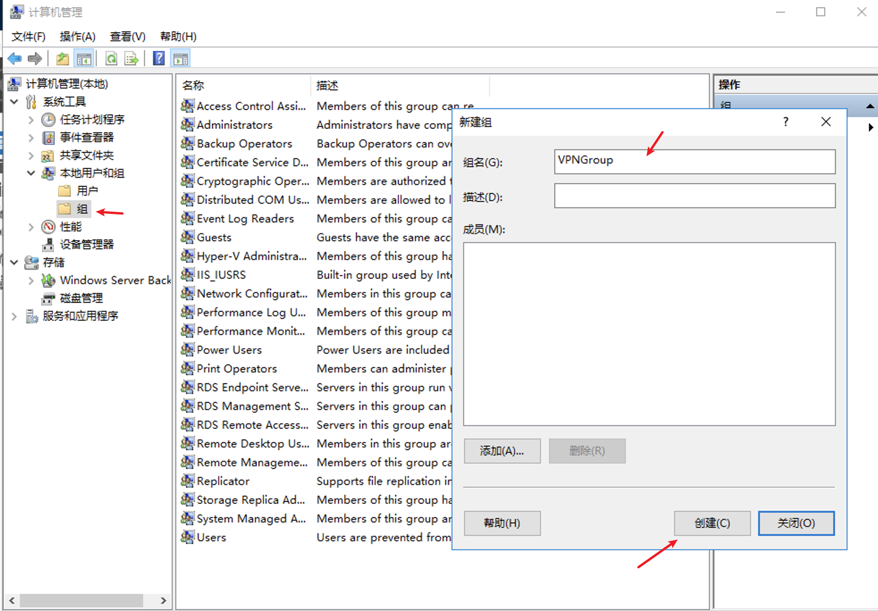This screenshot has width=878, height=611.
Task: Expand the 服务和应用程序 tree node
Action: click(14, 316)
